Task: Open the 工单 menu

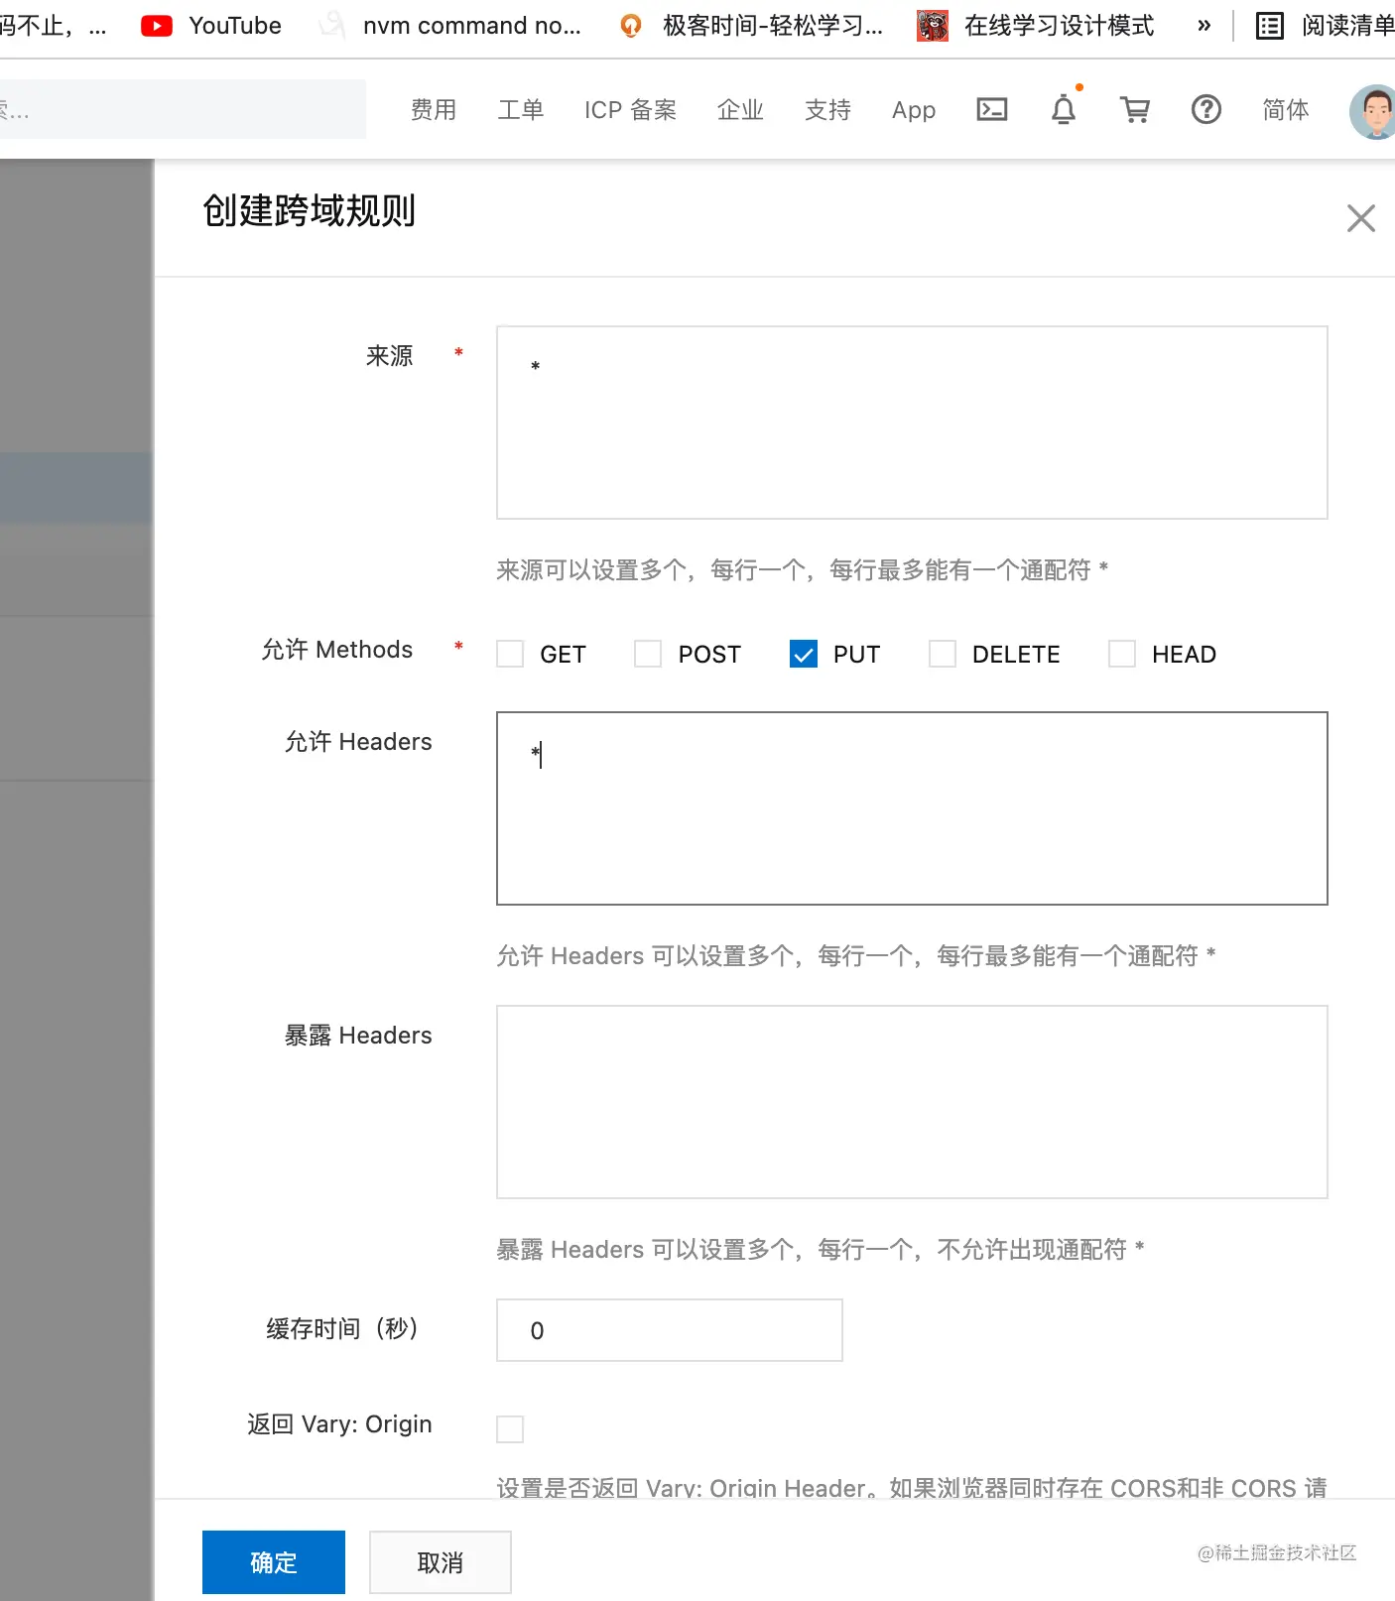Action: (521, 110)
